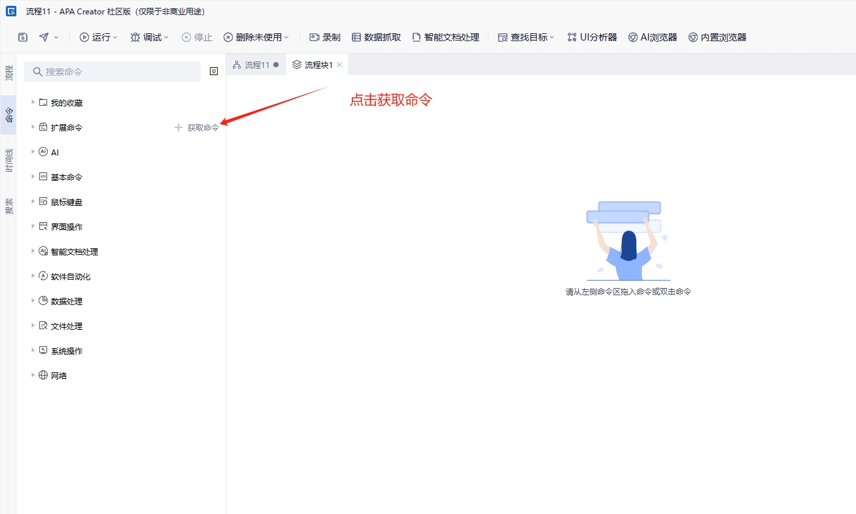Expand 软件自动化 tree arrow
The image size is (856, 514).
point(33,276)
